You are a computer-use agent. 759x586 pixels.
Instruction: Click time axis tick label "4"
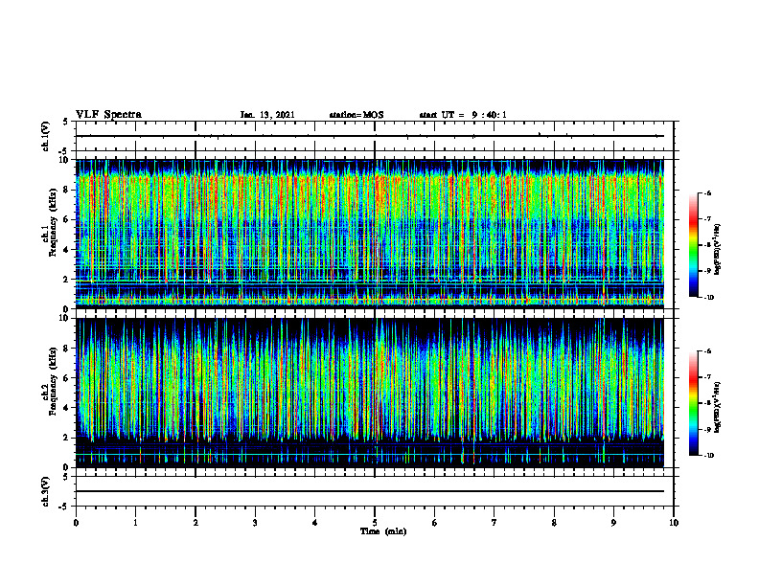(315, 523)
